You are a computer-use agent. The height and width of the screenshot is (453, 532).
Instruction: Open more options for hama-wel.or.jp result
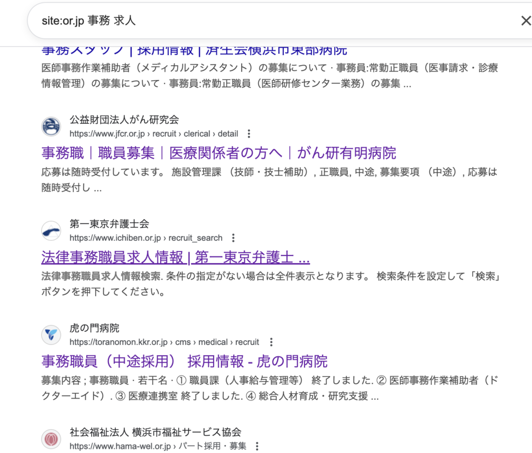point(257,446)
